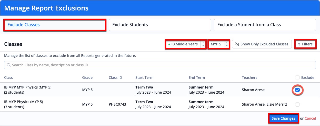Viewport: 320px width, 126px height.
Task: Open the Filters panel
Action: pos(305,44)
